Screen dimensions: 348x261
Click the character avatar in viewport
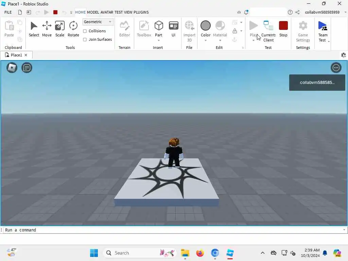point(174,152)
